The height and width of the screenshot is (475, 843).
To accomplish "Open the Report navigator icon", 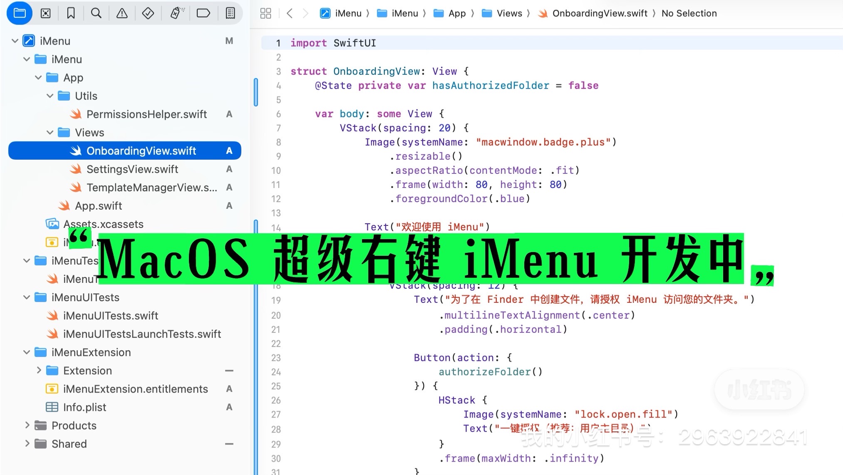I will pos(230,13).
